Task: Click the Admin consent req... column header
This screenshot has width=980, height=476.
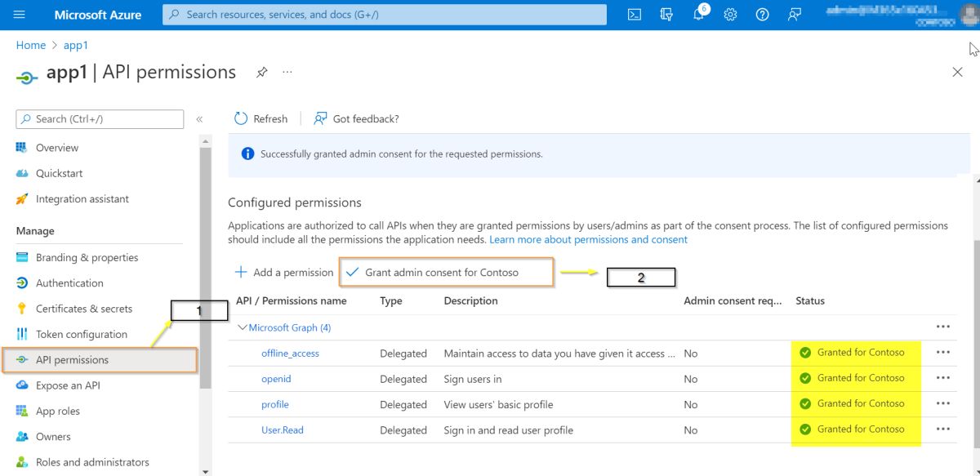Action: [x=733, y=300]
